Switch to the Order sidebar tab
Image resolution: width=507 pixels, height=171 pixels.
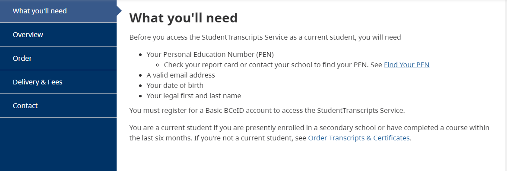[x=58, y=59]
